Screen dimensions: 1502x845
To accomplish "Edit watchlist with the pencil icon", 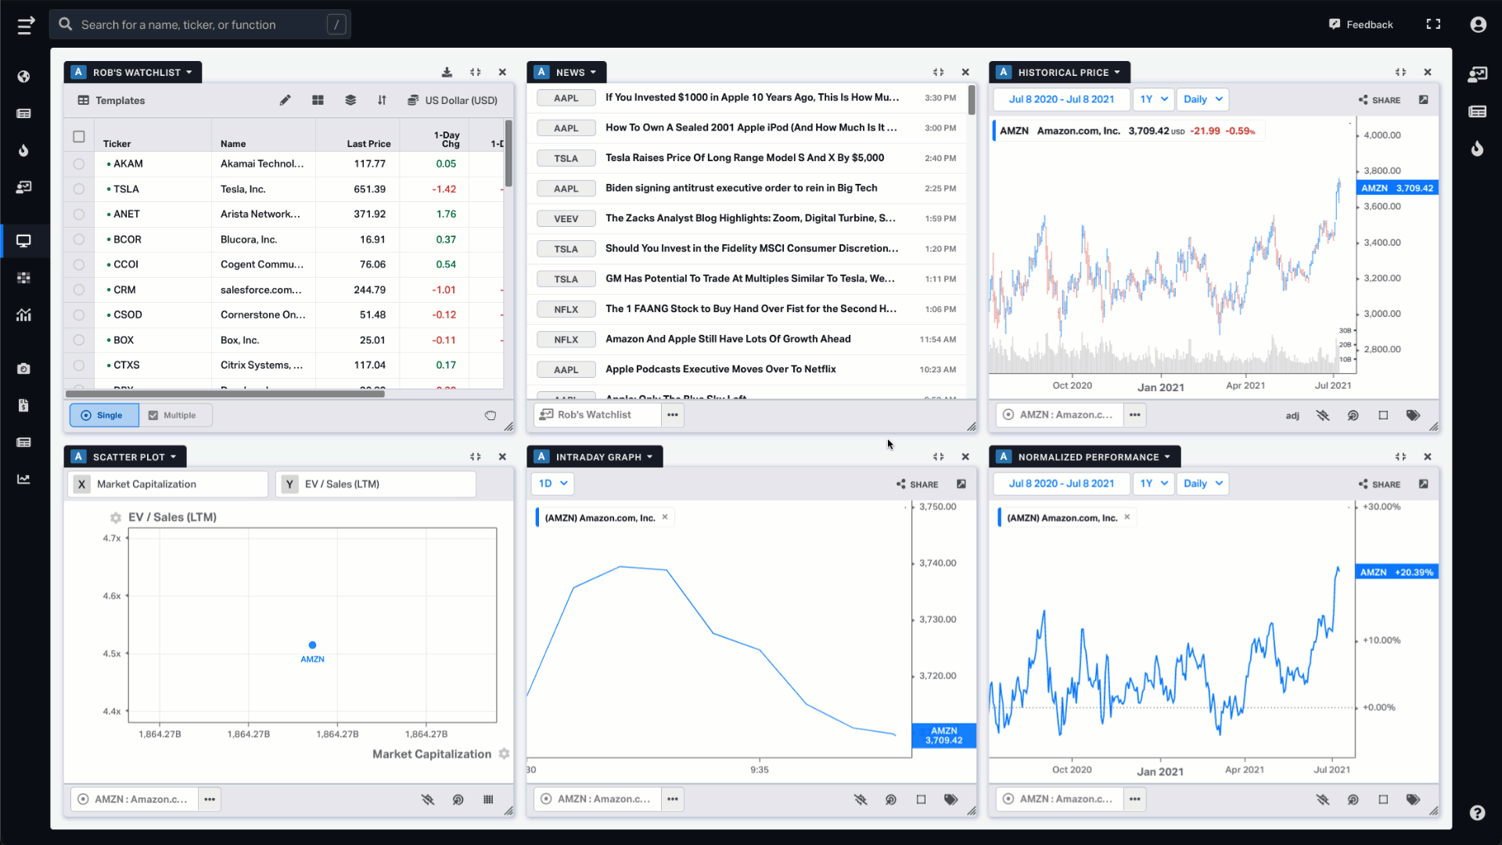I will click(285, 100).
